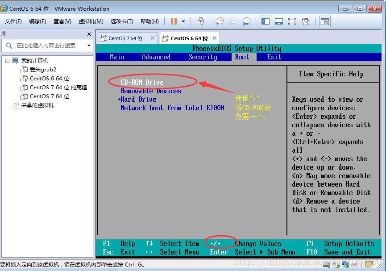This screenshot has width=386, height=271.
Task: Click the hard disk status bar icon
Action: 326,265
